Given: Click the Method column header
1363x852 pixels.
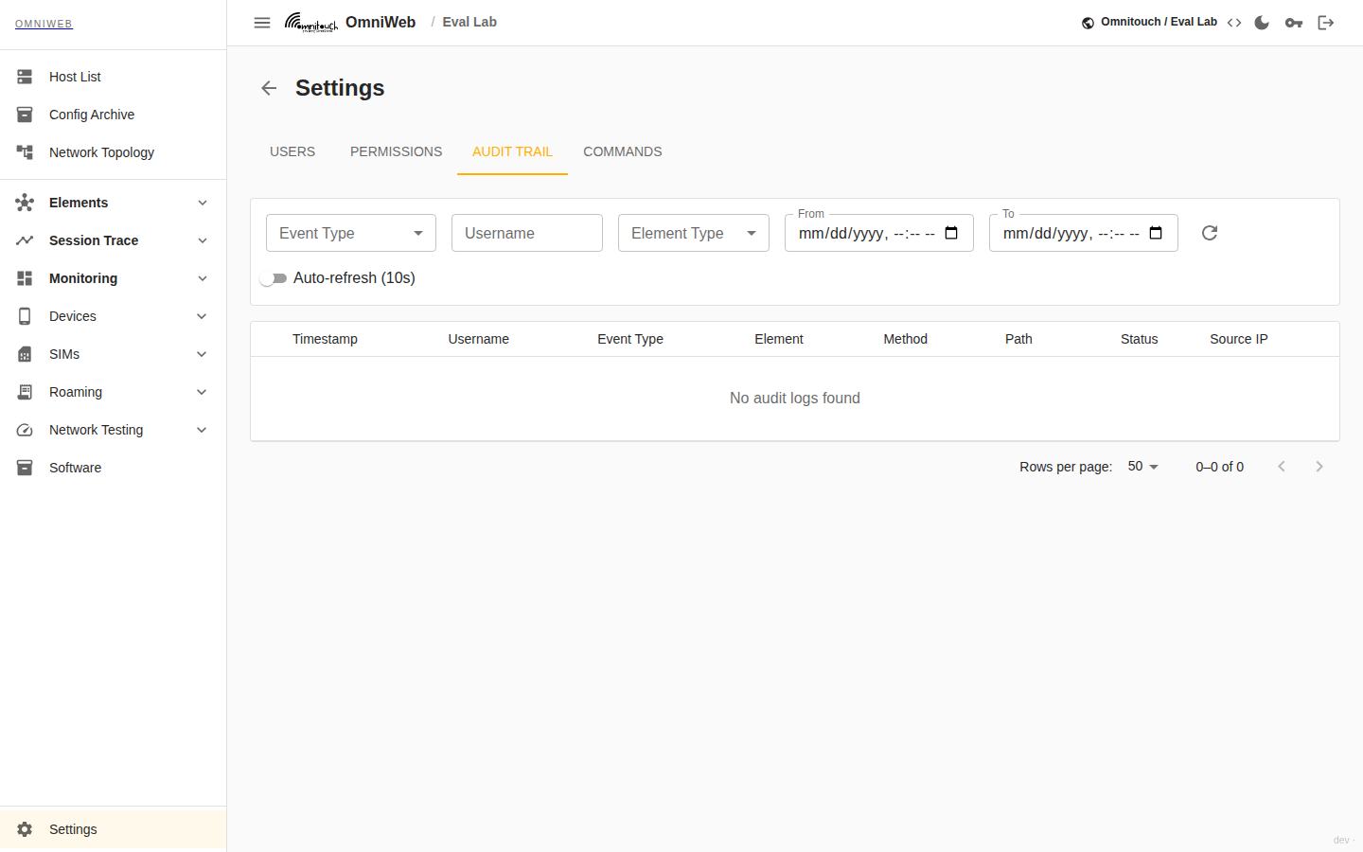Looking at the screenshot, I should coord(906,339).
